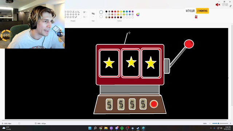Image resolution: width=233 pixels, height=131 pixels.
Task: Select the Left arrow shape
Action: 71,15
